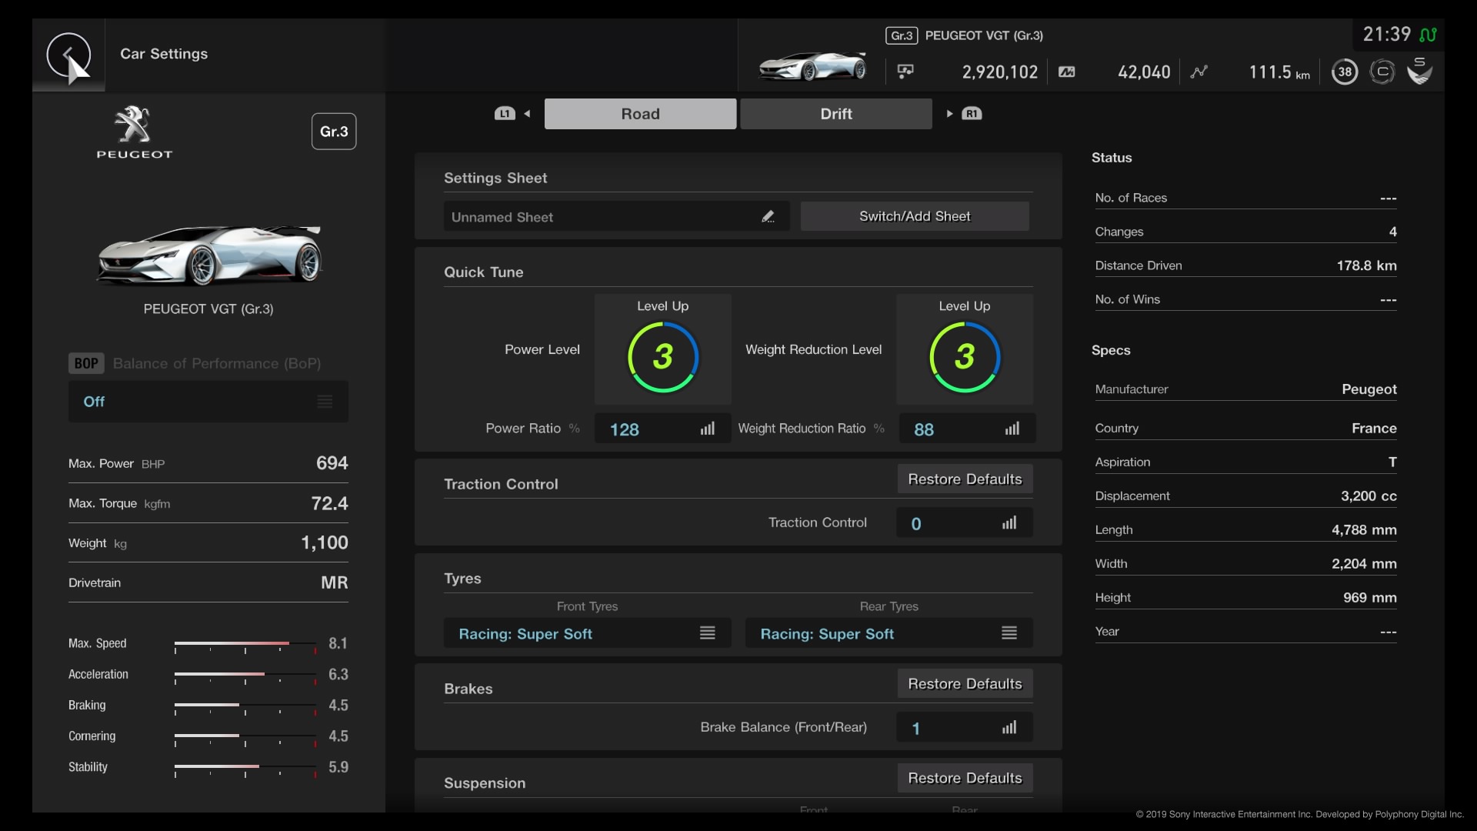Viewport: 1477px width, 831px height.
Task: Open the Balance of Performance Off dropdown
Action: tap(208, 402)
